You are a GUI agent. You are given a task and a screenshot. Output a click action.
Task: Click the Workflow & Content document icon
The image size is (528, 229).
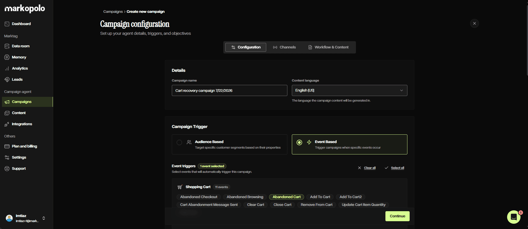pos(310,47)
